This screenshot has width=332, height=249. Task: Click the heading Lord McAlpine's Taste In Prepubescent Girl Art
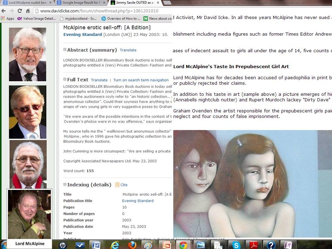coord(231,66)
